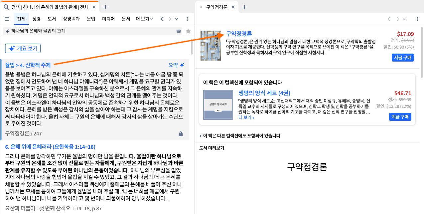The image size is (424, 214).
Task: Click the left panel scrollbar
Action: 192,47
